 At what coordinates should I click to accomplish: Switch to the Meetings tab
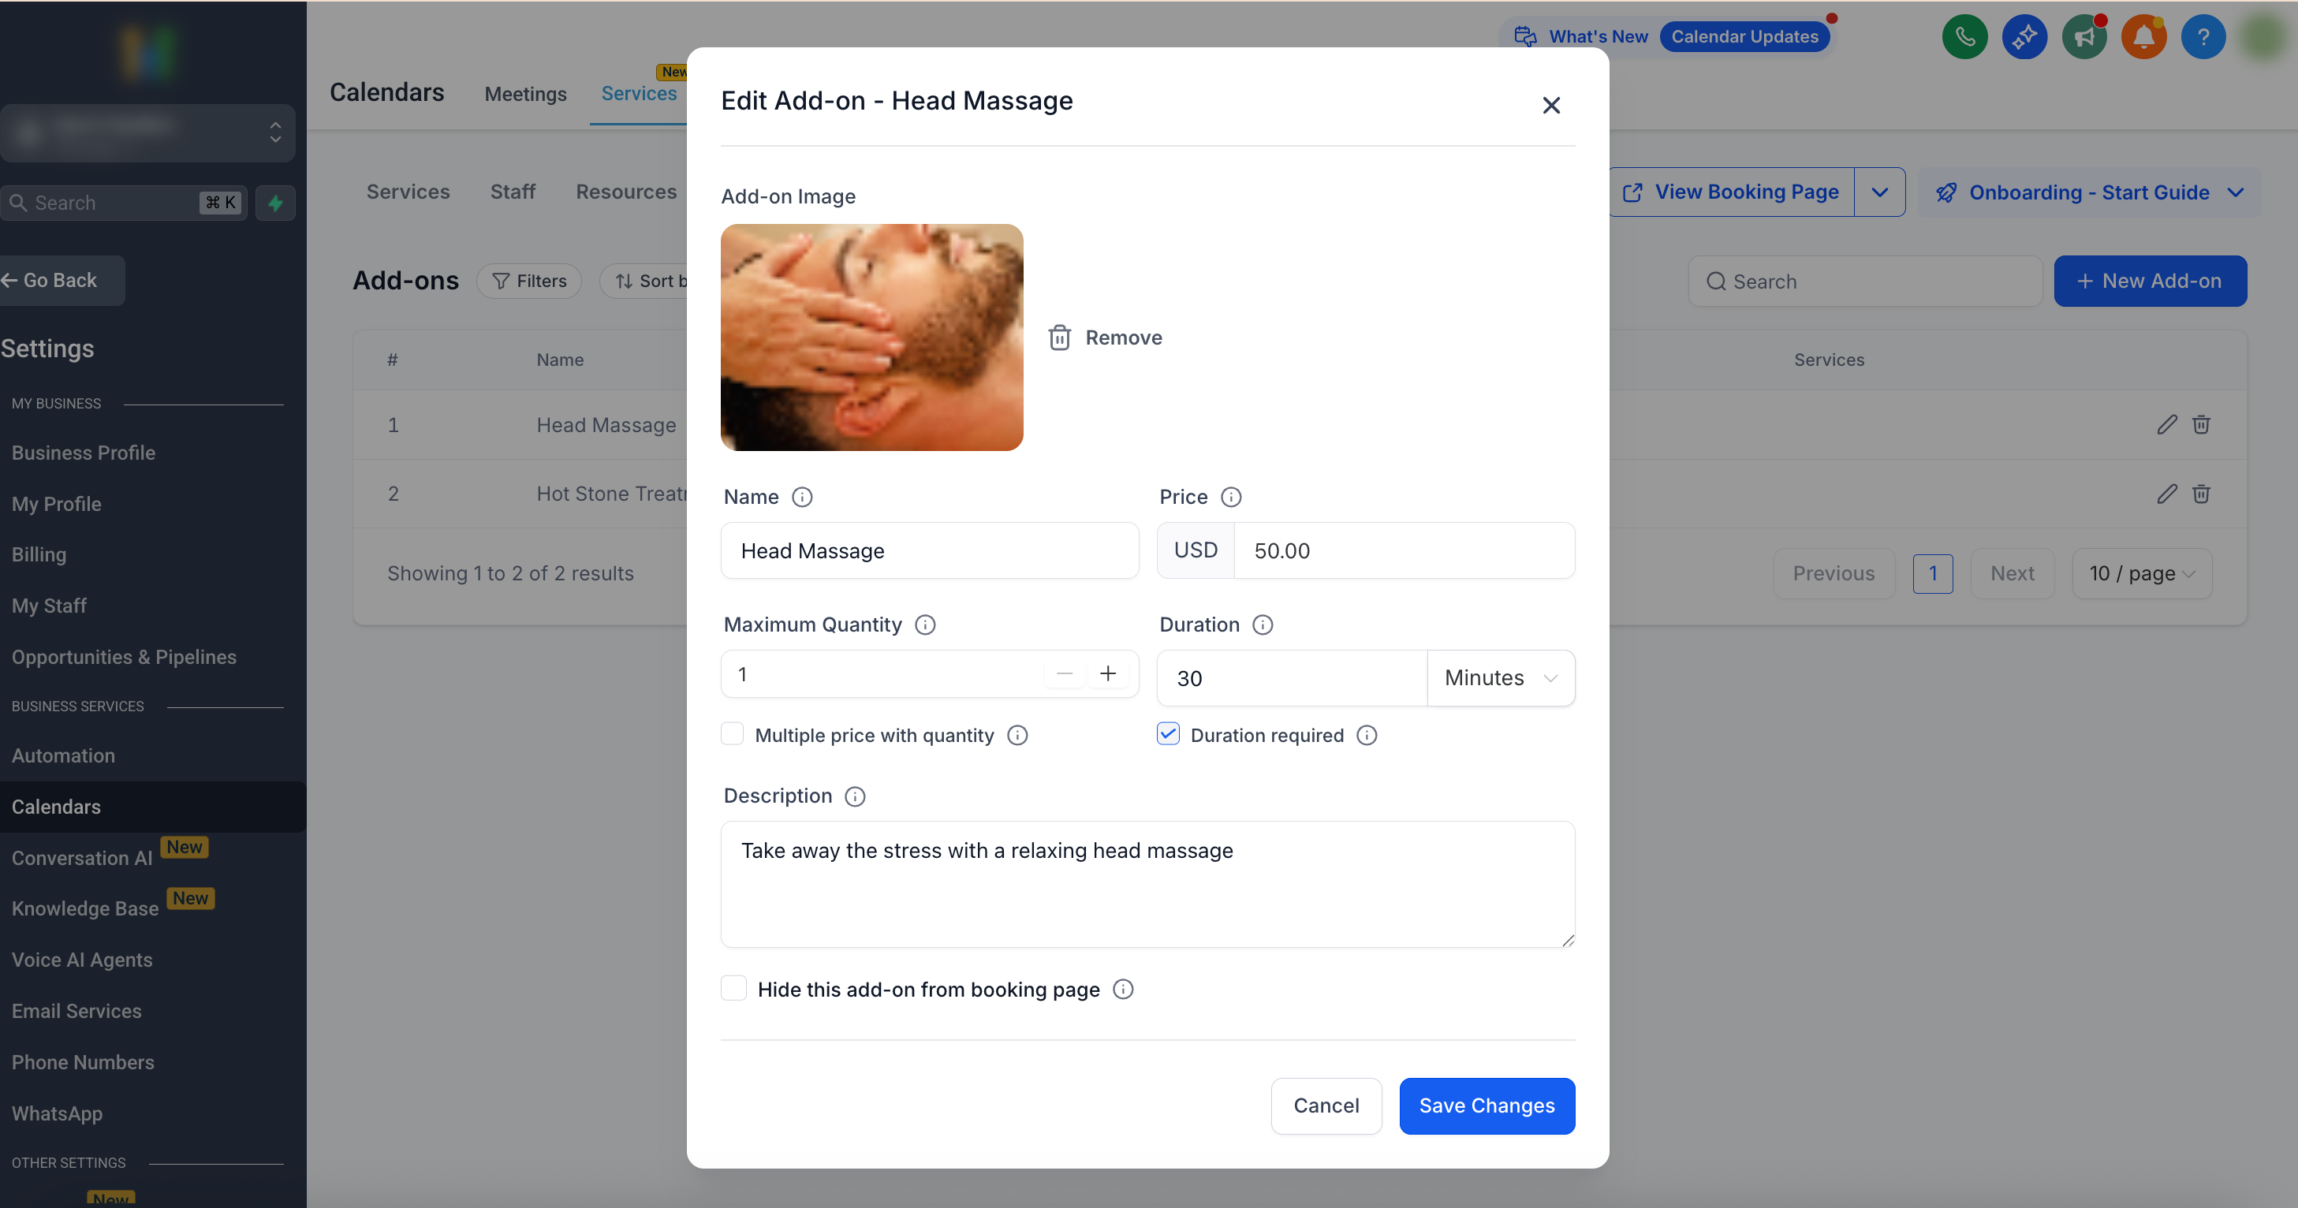click(x=525, y=94)
